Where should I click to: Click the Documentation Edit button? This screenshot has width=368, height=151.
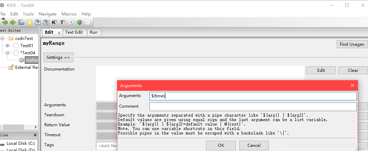(x=321, y=71)
